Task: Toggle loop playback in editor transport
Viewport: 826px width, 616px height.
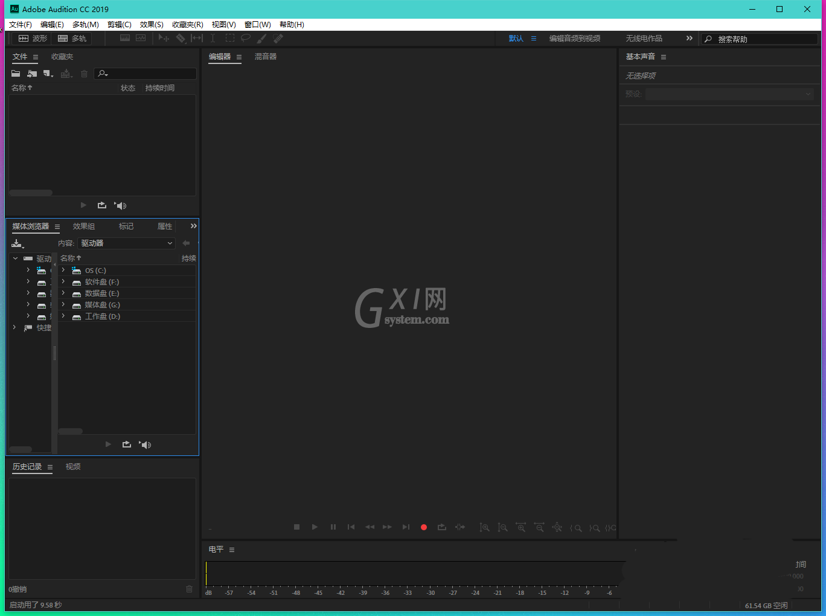Action: [x=442, y=527]
